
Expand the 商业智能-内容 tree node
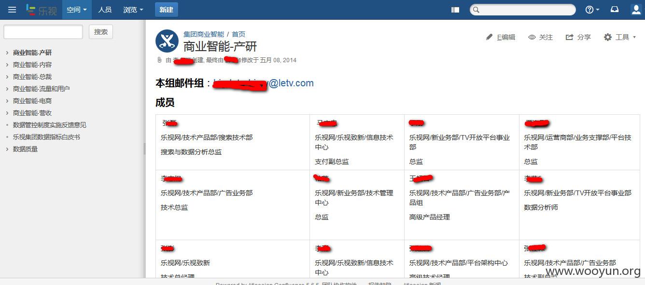(x=7, y=65)
